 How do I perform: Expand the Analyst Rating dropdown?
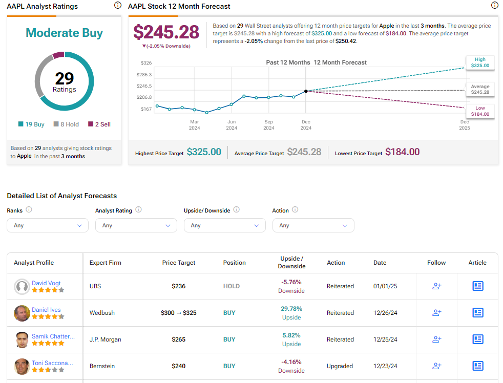(x=136, y=225)
